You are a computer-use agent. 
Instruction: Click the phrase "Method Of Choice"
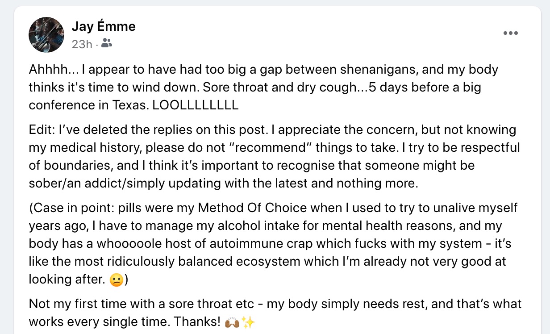(254, 208)
